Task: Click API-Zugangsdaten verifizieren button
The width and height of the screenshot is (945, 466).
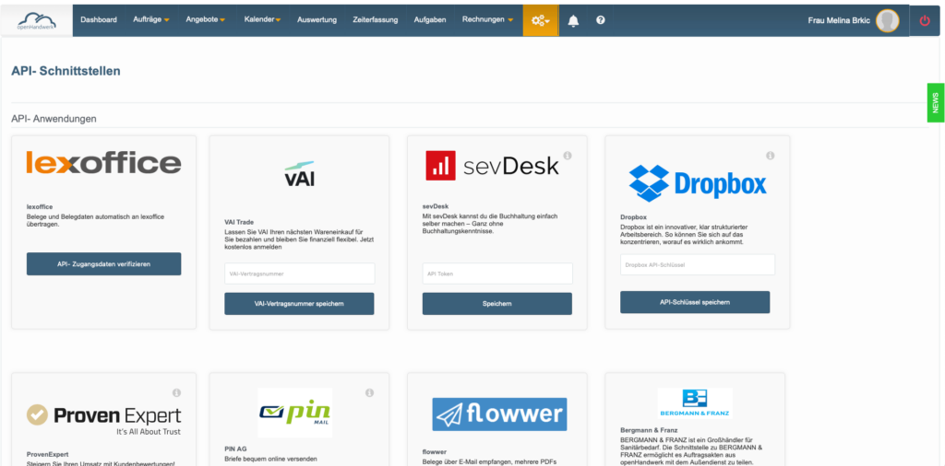Action: pos(103,264)
